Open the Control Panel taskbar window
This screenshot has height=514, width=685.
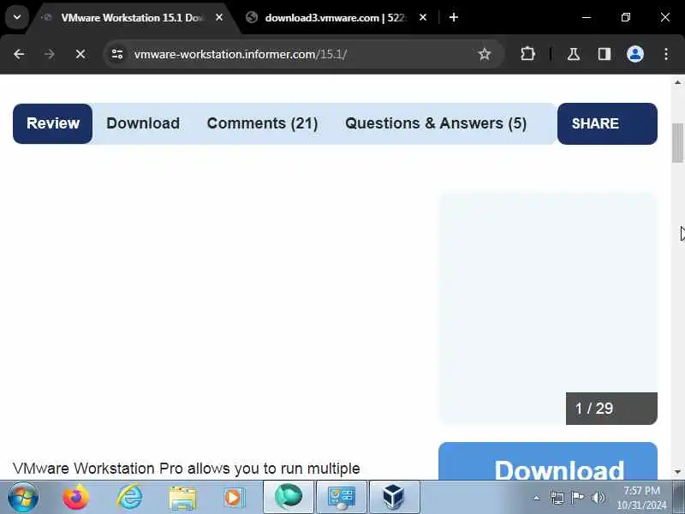[x=342, y=498]
